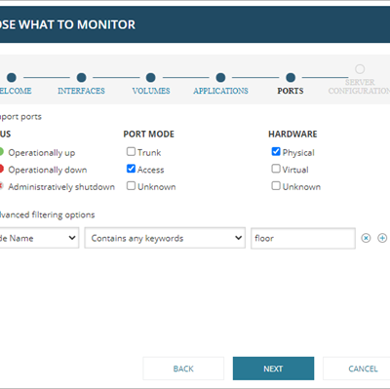Click the PORT MODE heading

(x=149, y=134)
